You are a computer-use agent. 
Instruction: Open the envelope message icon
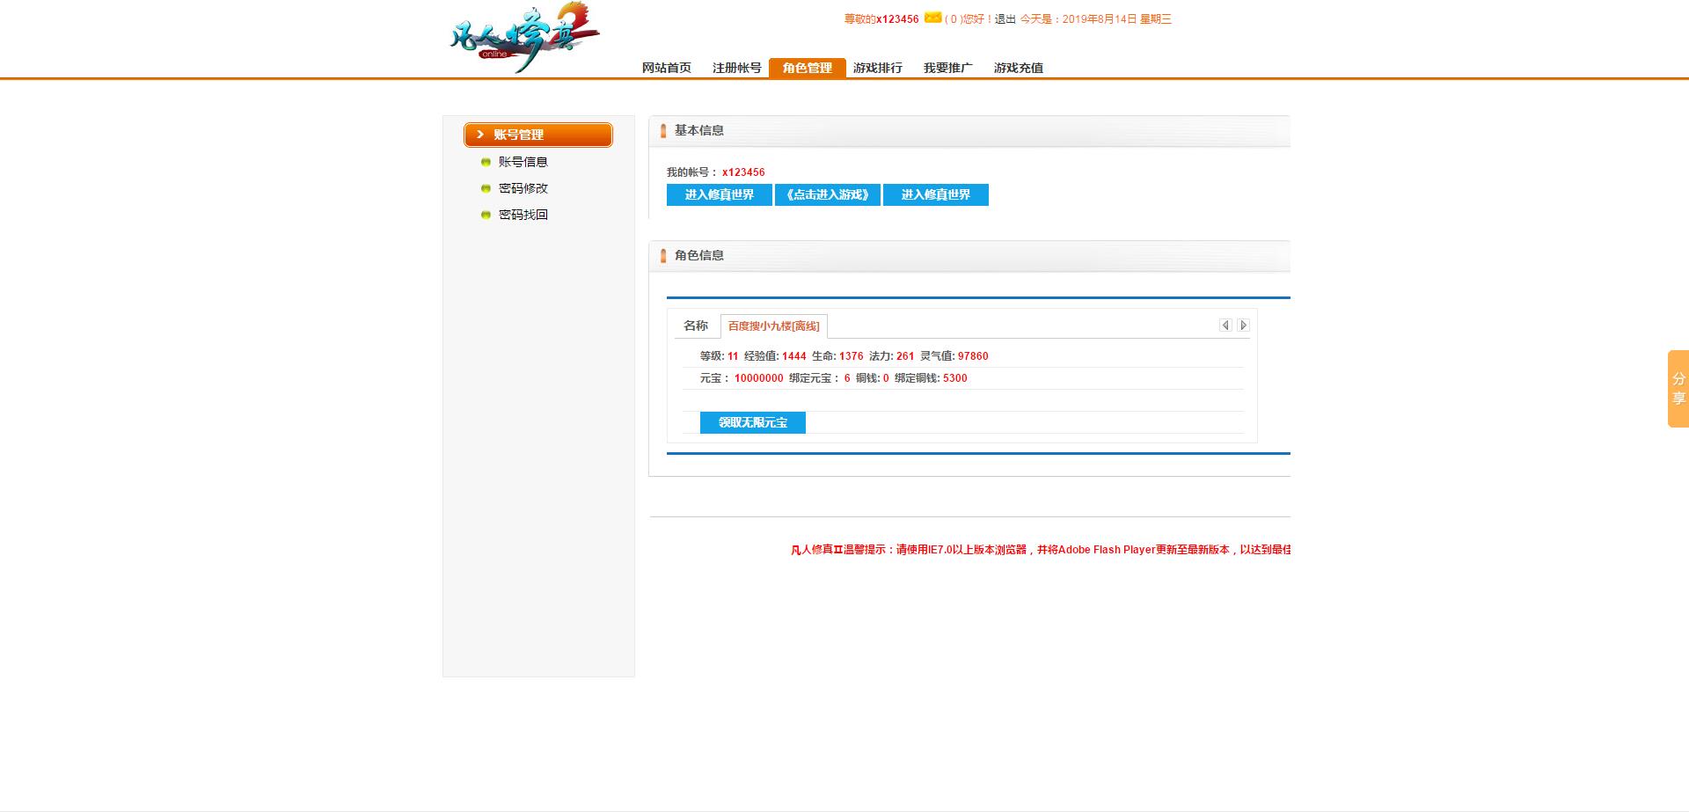[x=932, y=18]
